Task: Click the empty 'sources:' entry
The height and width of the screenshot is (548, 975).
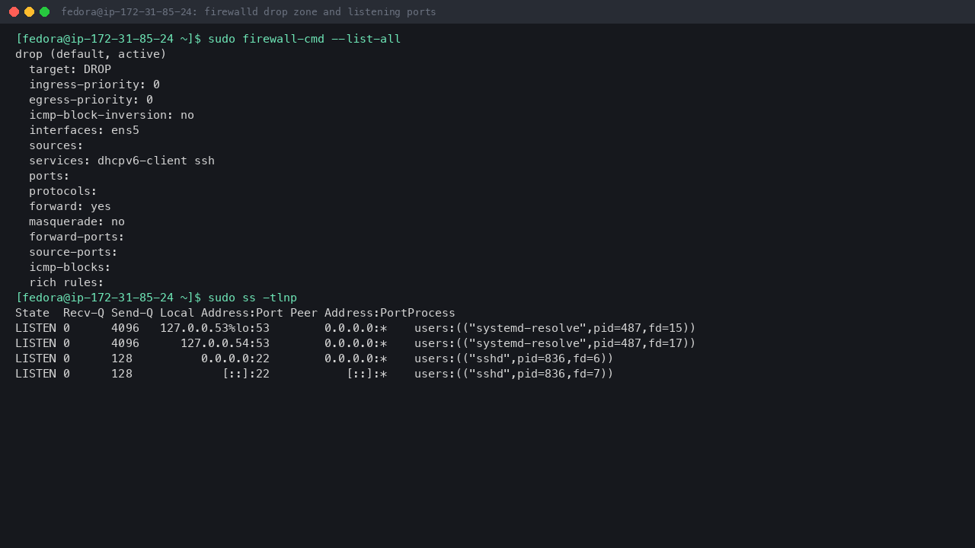Action: [56, 145]
